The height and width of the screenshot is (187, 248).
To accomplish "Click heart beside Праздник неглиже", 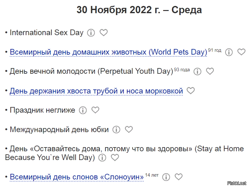I will pyautogui.click(x=95, y=110).
